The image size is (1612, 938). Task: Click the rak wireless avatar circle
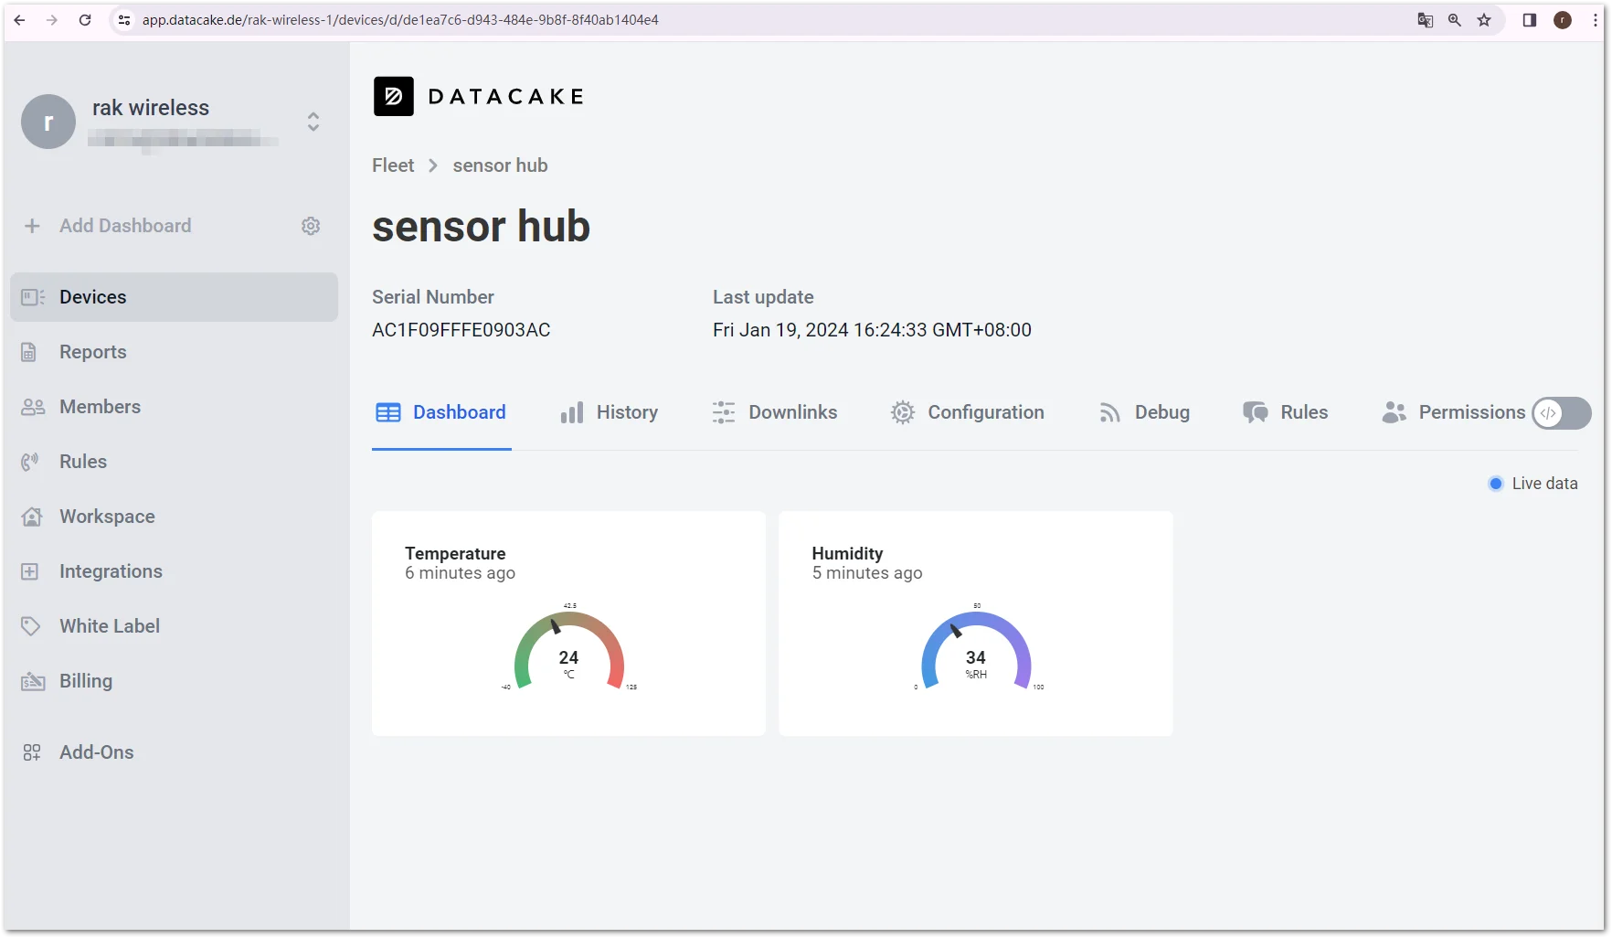point(48,122)
